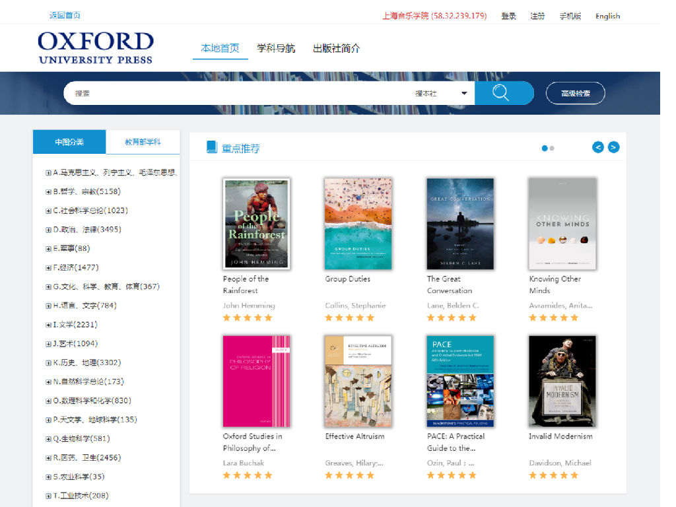Image resolution: width=676 pixels, height=507 pixels.
Task: Expand category E.军事
Action: pyautogui.click(x=48, y=249)
